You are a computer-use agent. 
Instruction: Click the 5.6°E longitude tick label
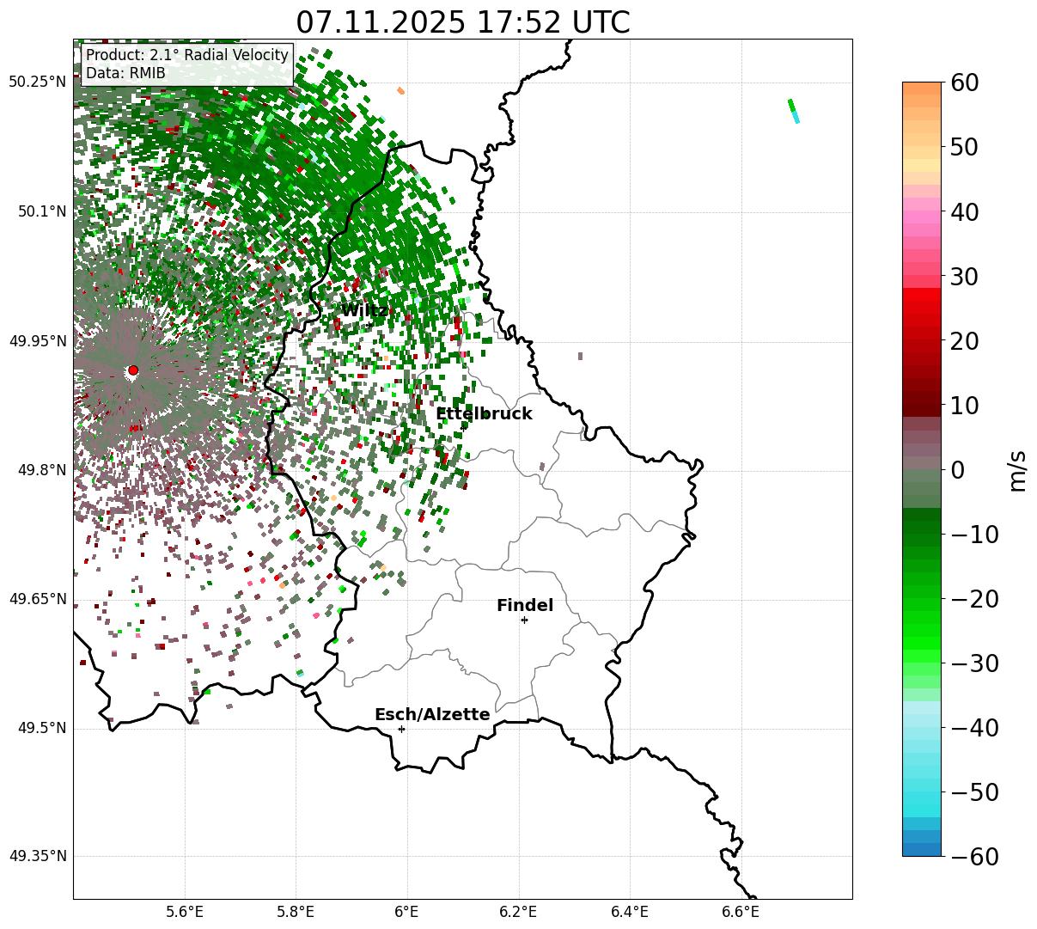click(185, 912)
